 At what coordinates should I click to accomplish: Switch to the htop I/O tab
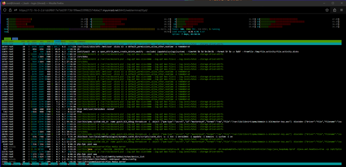pos(15,39)
